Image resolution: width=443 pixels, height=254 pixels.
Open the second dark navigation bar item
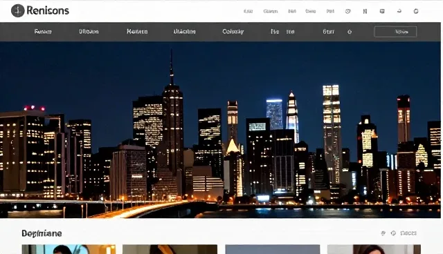[89, 32]
